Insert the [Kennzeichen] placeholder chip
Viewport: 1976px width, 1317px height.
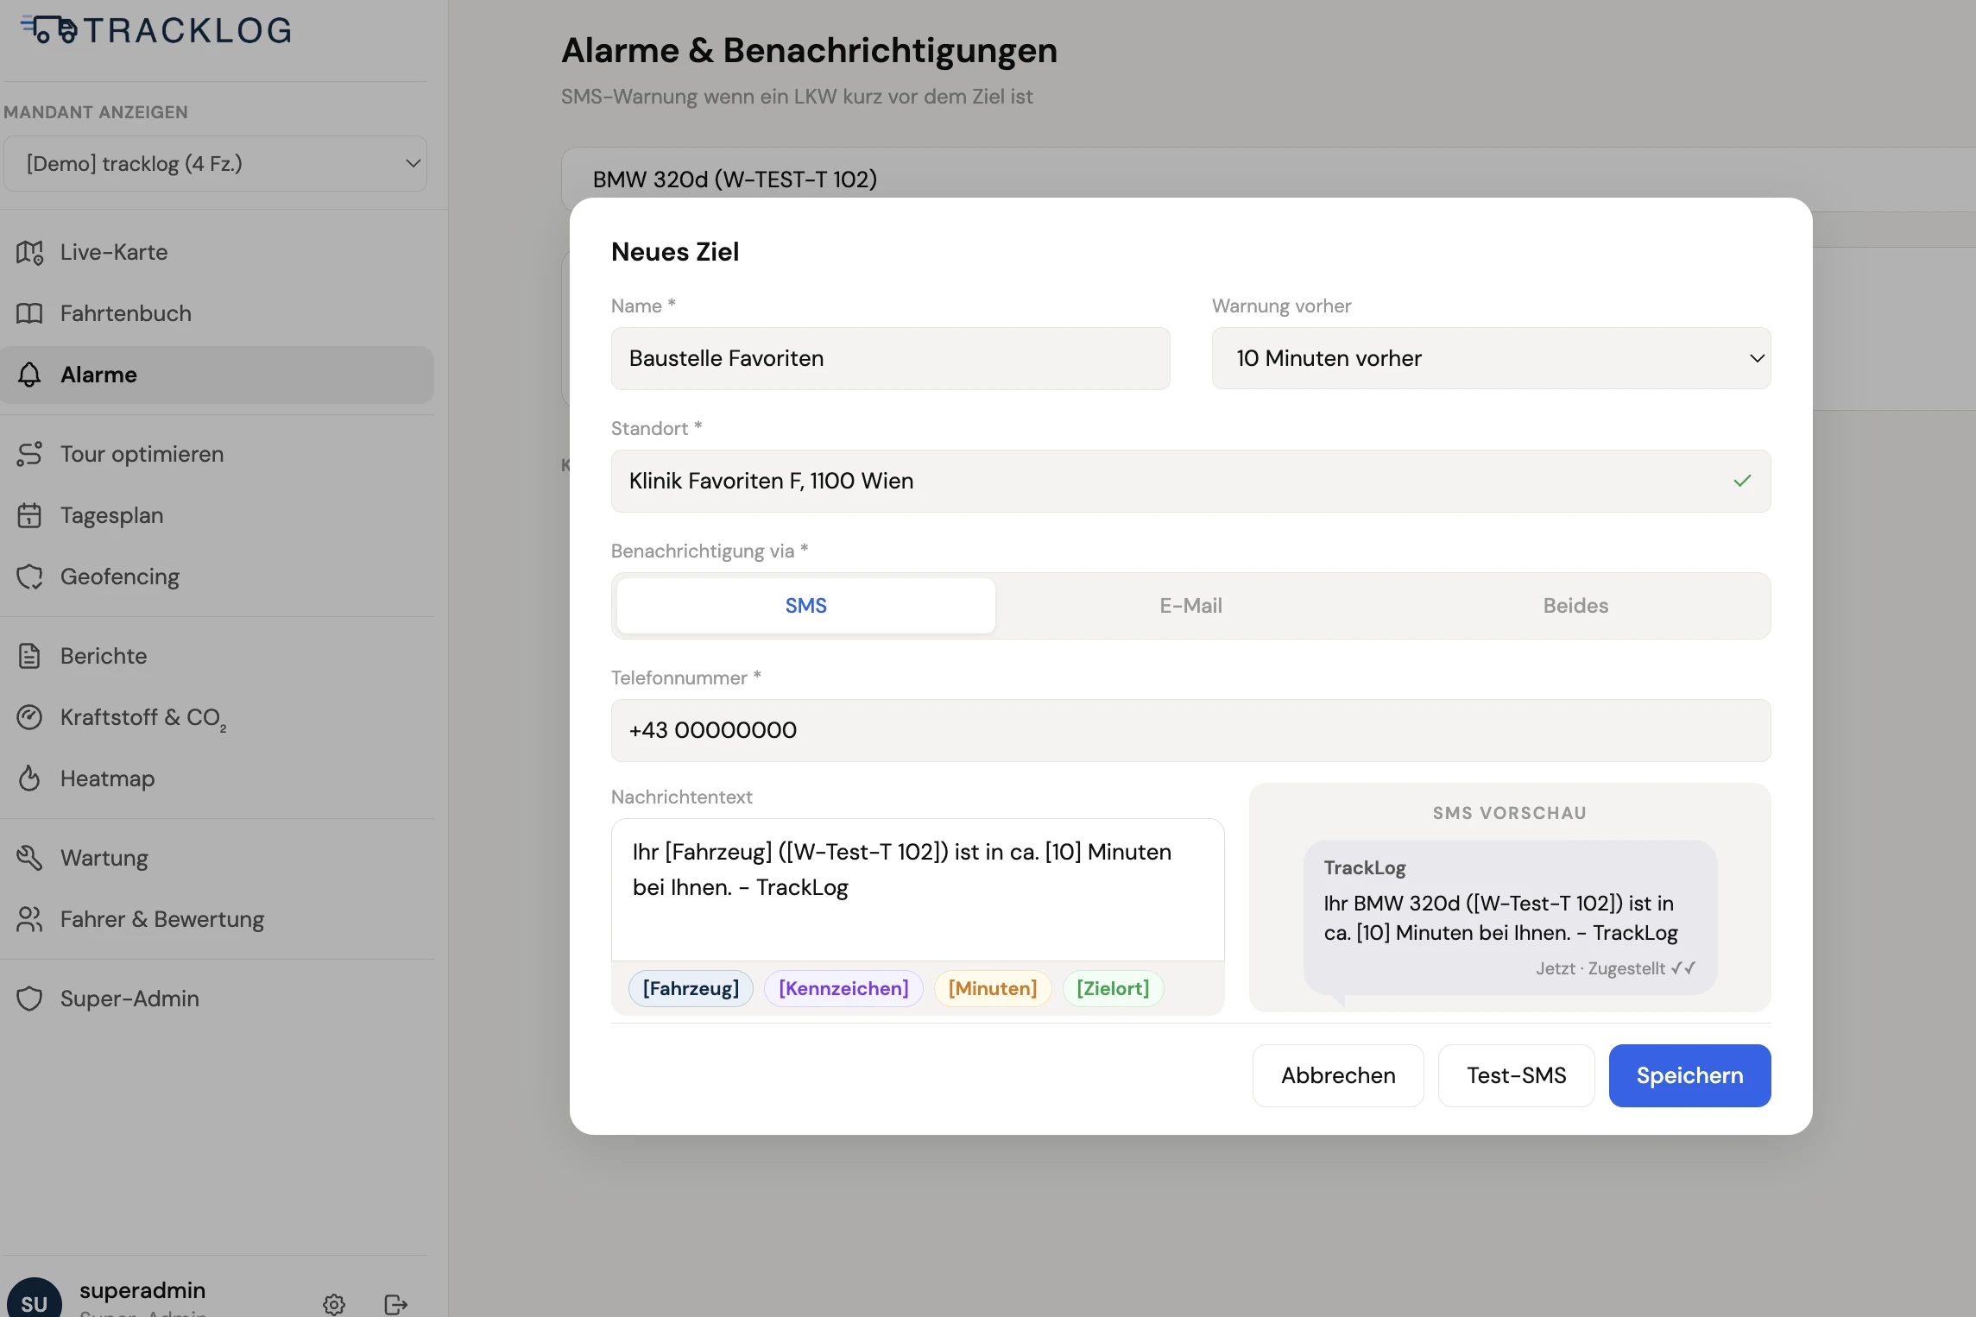click(843, 988)
